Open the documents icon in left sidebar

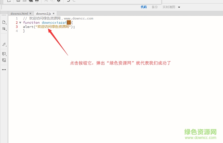tap(4, 22)
